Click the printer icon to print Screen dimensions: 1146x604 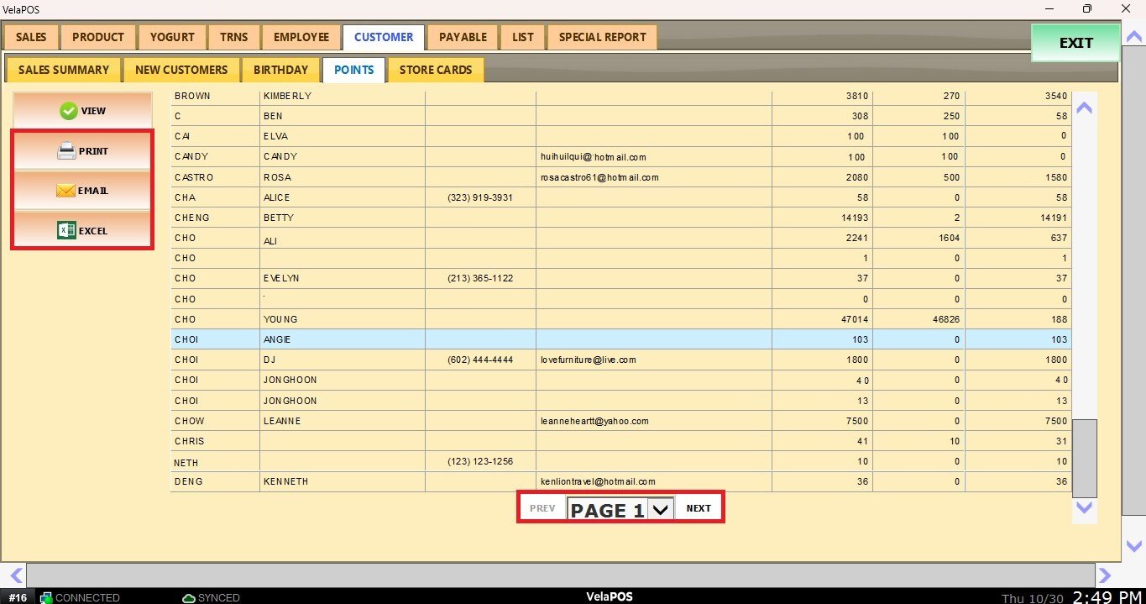66,151
